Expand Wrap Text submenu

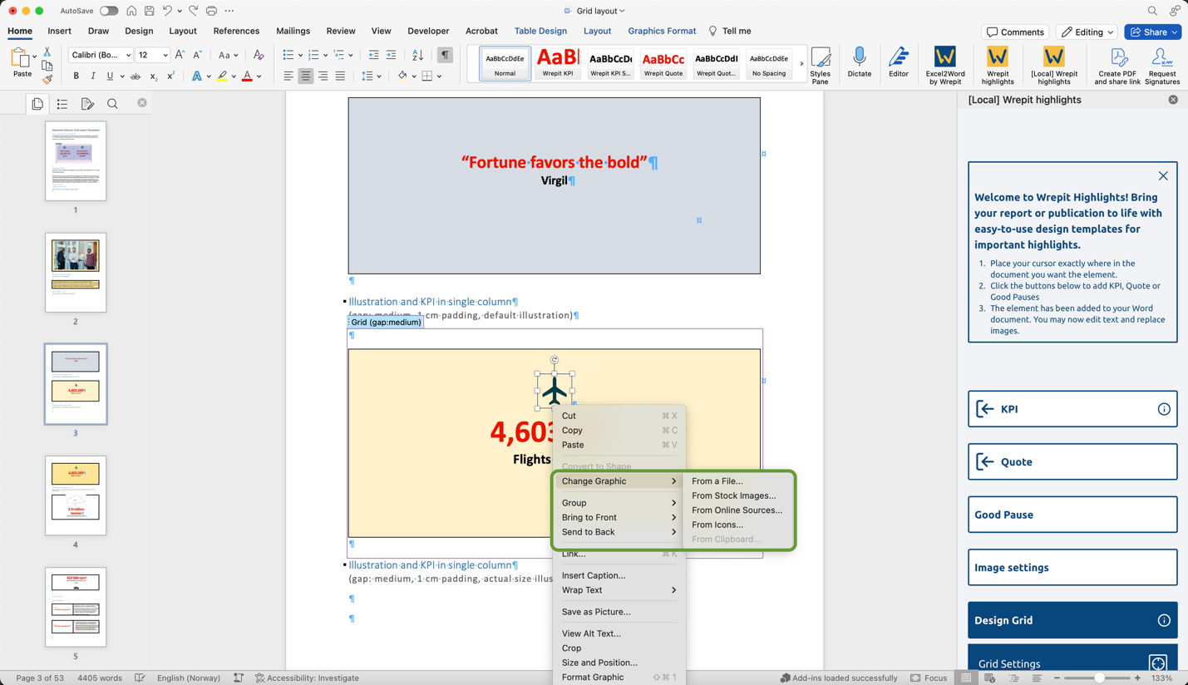(619, 590)
